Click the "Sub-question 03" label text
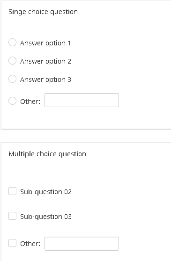The width and height of the screenshot is (171, 261). 46,217
